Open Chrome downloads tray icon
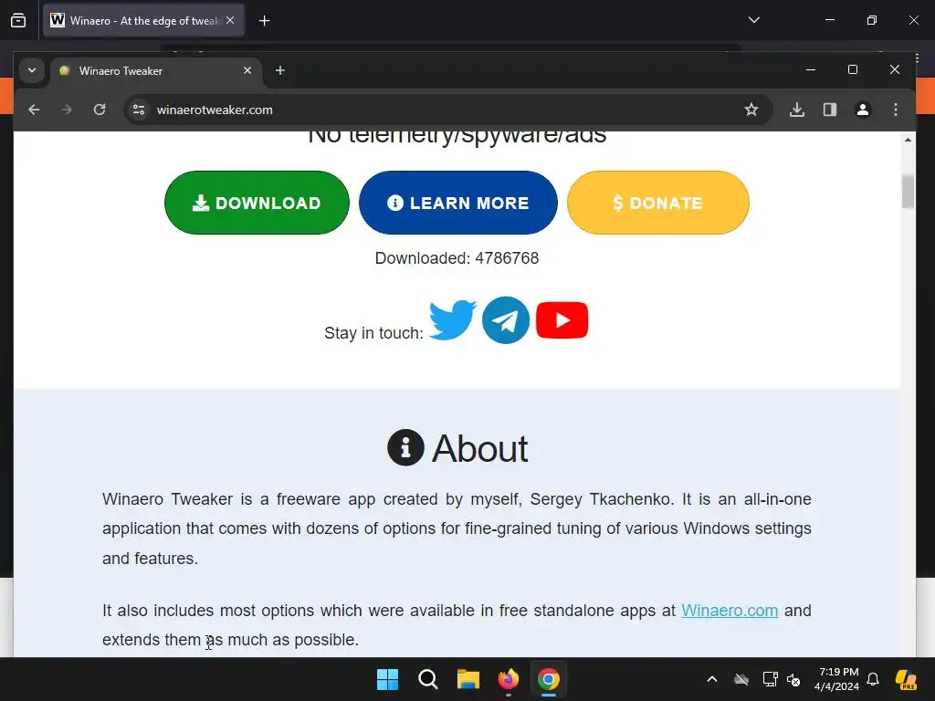This screenshot has height=701, width=935. 797,110
